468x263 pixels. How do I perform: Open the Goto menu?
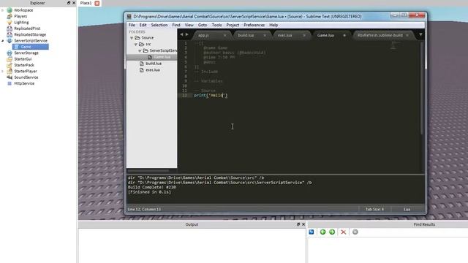pos(203,25)
